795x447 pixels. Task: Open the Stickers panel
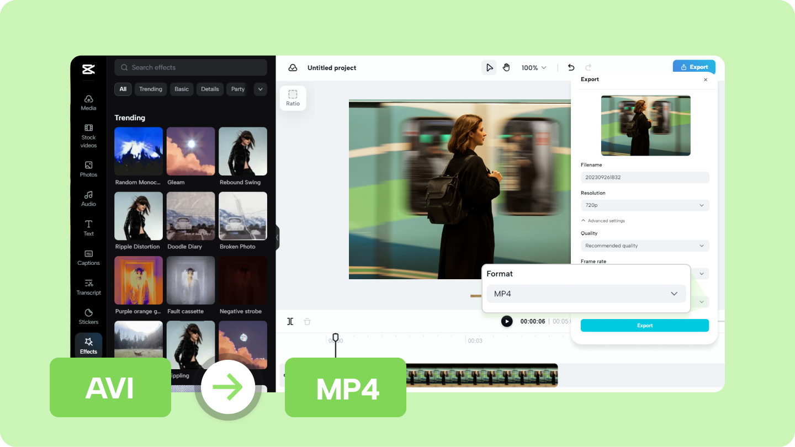pyautogui.click(x=88, y=316)
